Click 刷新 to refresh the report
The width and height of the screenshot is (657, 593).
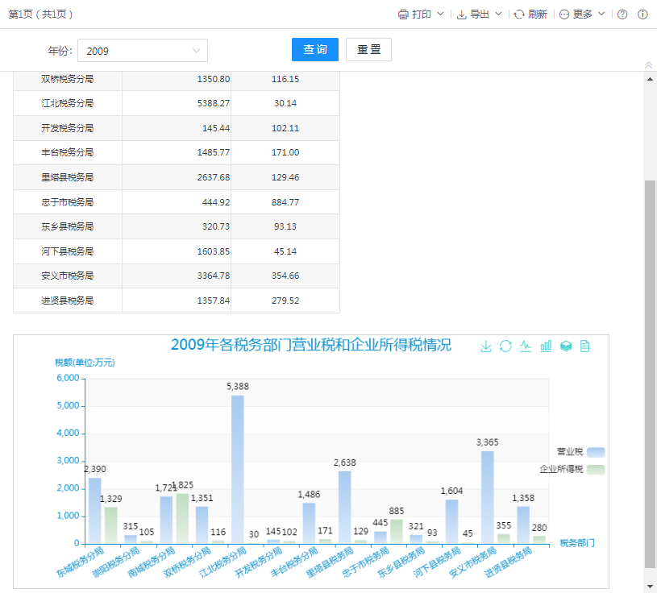click(x=530, y=15)
